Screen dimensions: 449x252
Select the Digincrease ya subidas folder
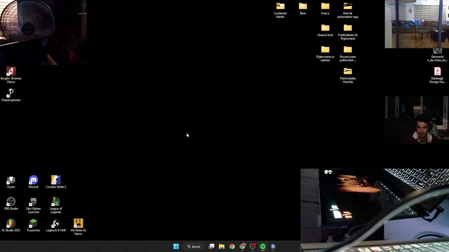point(325,54)
